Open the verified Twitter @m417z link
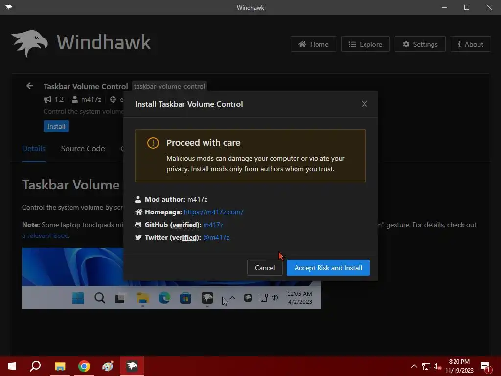The image size is (501, 376). (216, 237)
